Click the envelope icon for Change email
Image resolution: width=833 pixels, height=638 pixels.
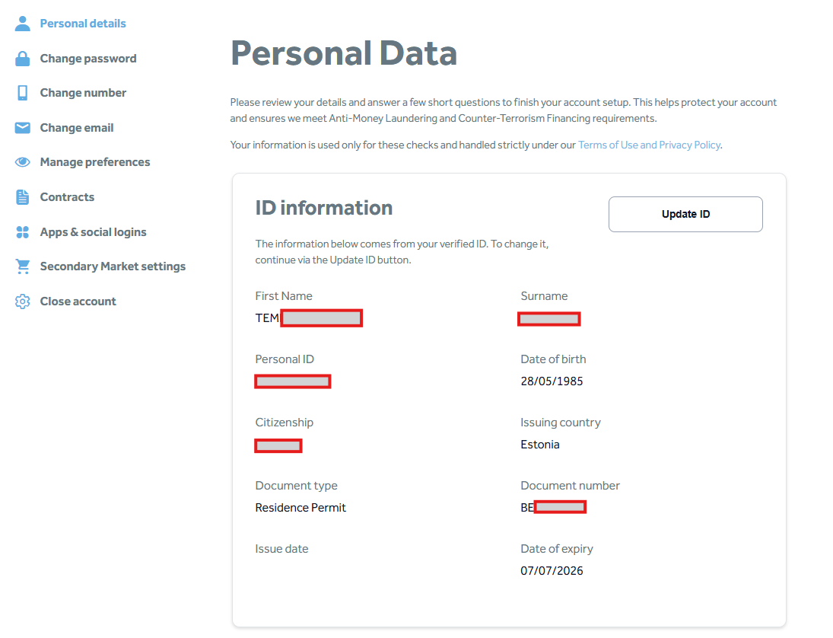click(x=23, y=128)
